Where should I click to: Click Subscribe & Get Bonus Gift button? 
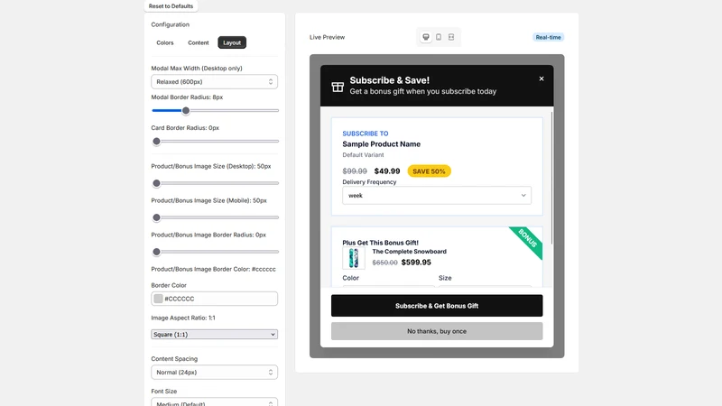pos(437,306)
